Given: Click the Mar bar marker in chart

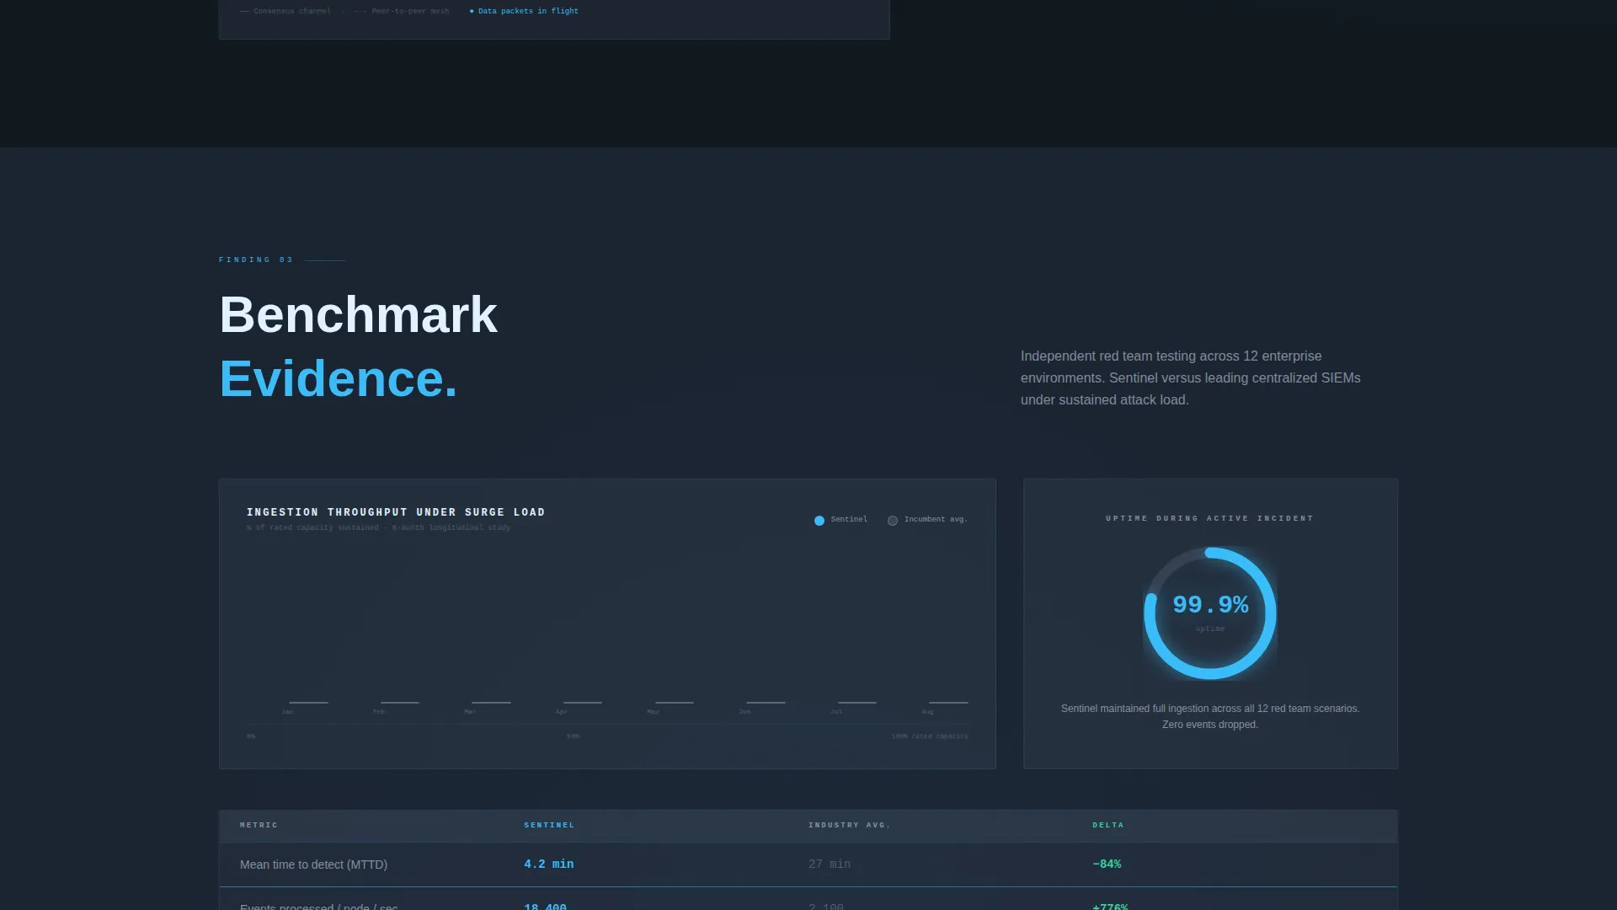Looking at the screenshot, I should (x=491, y=702).
